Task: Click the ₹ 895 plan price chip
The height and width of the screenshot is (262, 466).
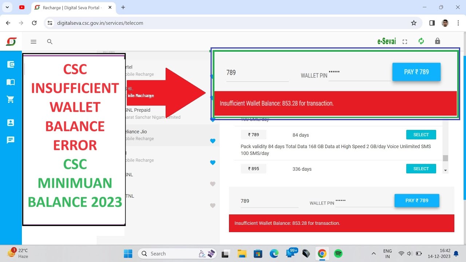Action: click(253, 168)
